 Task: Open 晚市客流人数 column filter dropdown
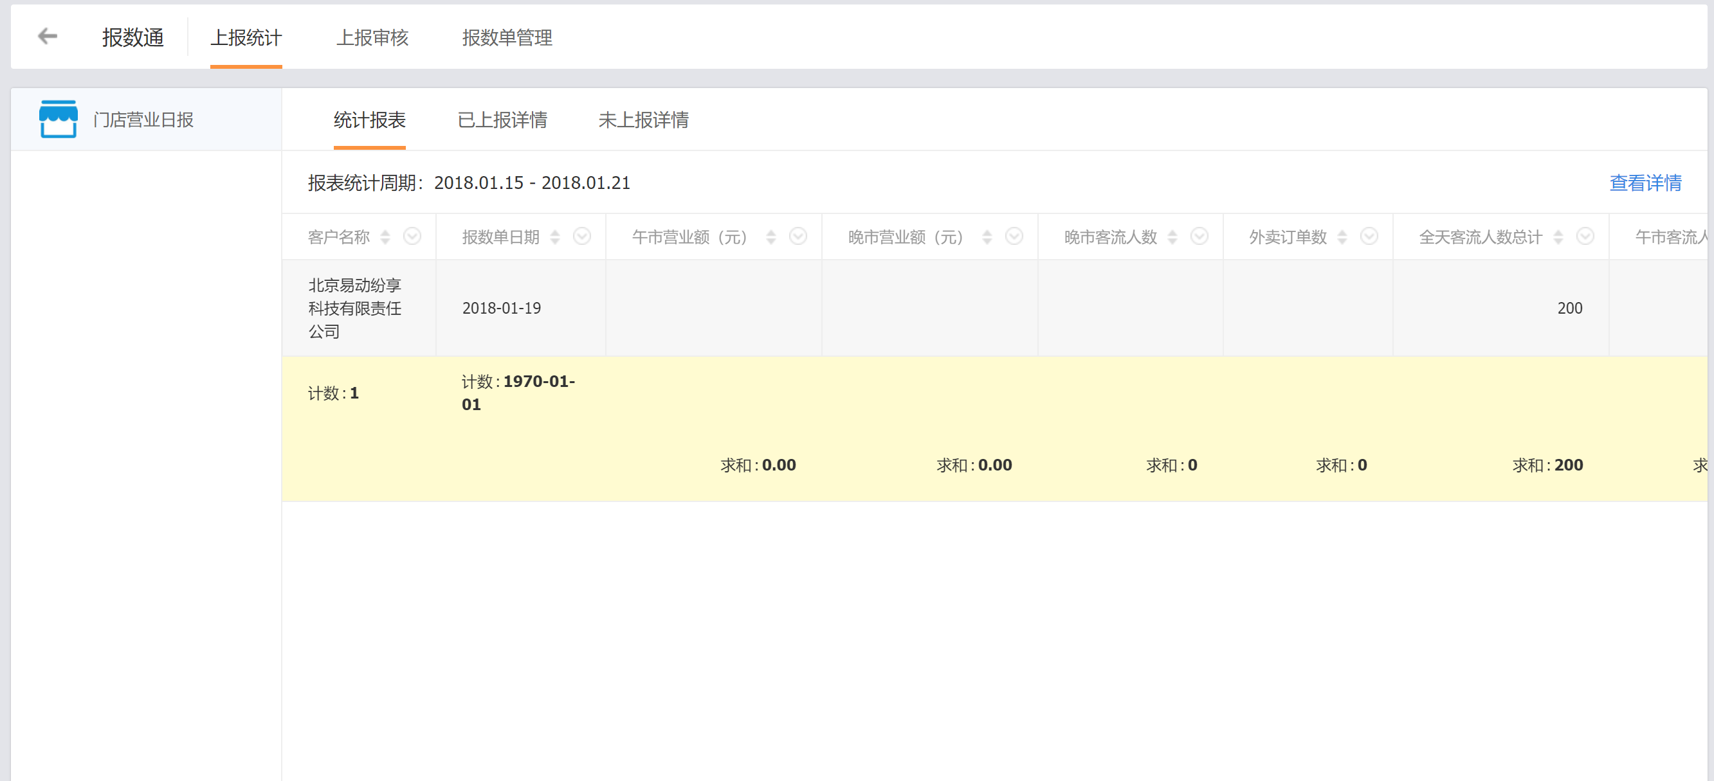pos(1199,236)
